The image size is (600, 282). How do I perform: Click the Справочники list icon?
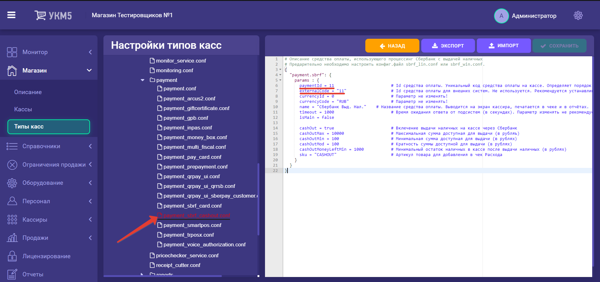[x=12, y=146]
